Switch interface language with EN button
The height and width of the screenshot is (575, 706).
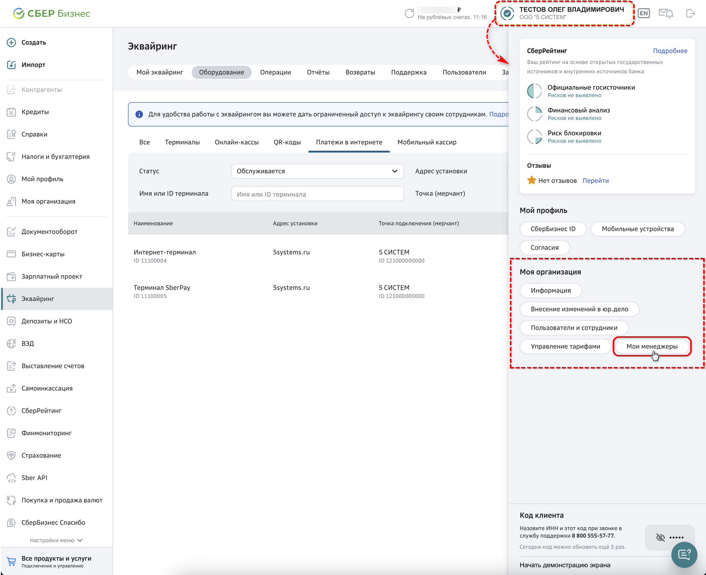[644, 14]
